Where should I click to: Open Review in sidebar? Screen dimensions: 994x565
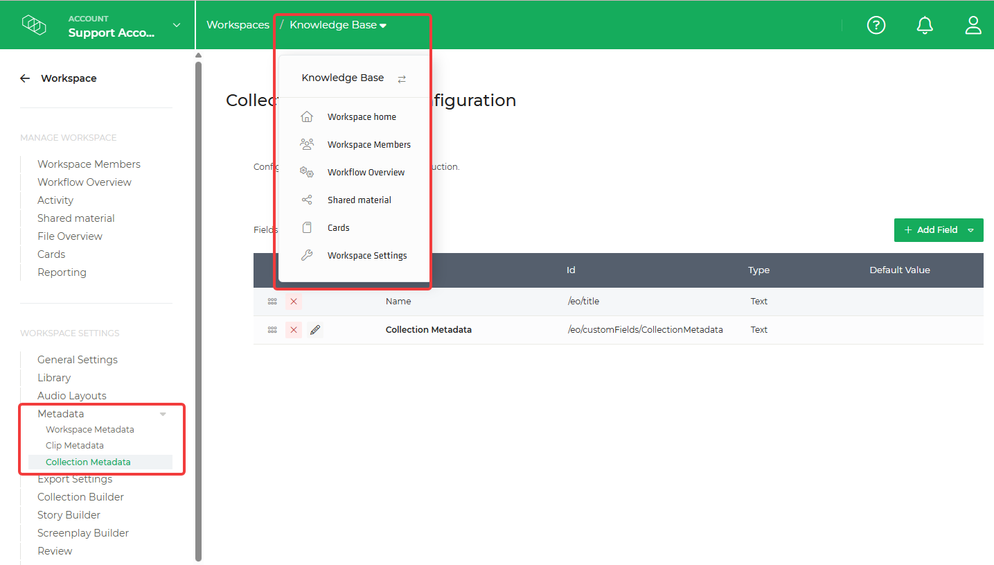click(55, 551)
